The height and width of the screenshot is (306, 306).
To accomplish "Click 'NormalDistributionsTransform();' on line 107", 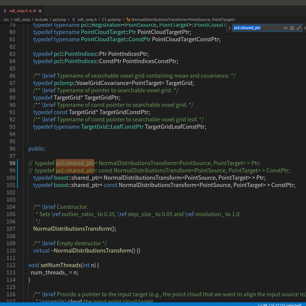I will [x=75, y=229].
